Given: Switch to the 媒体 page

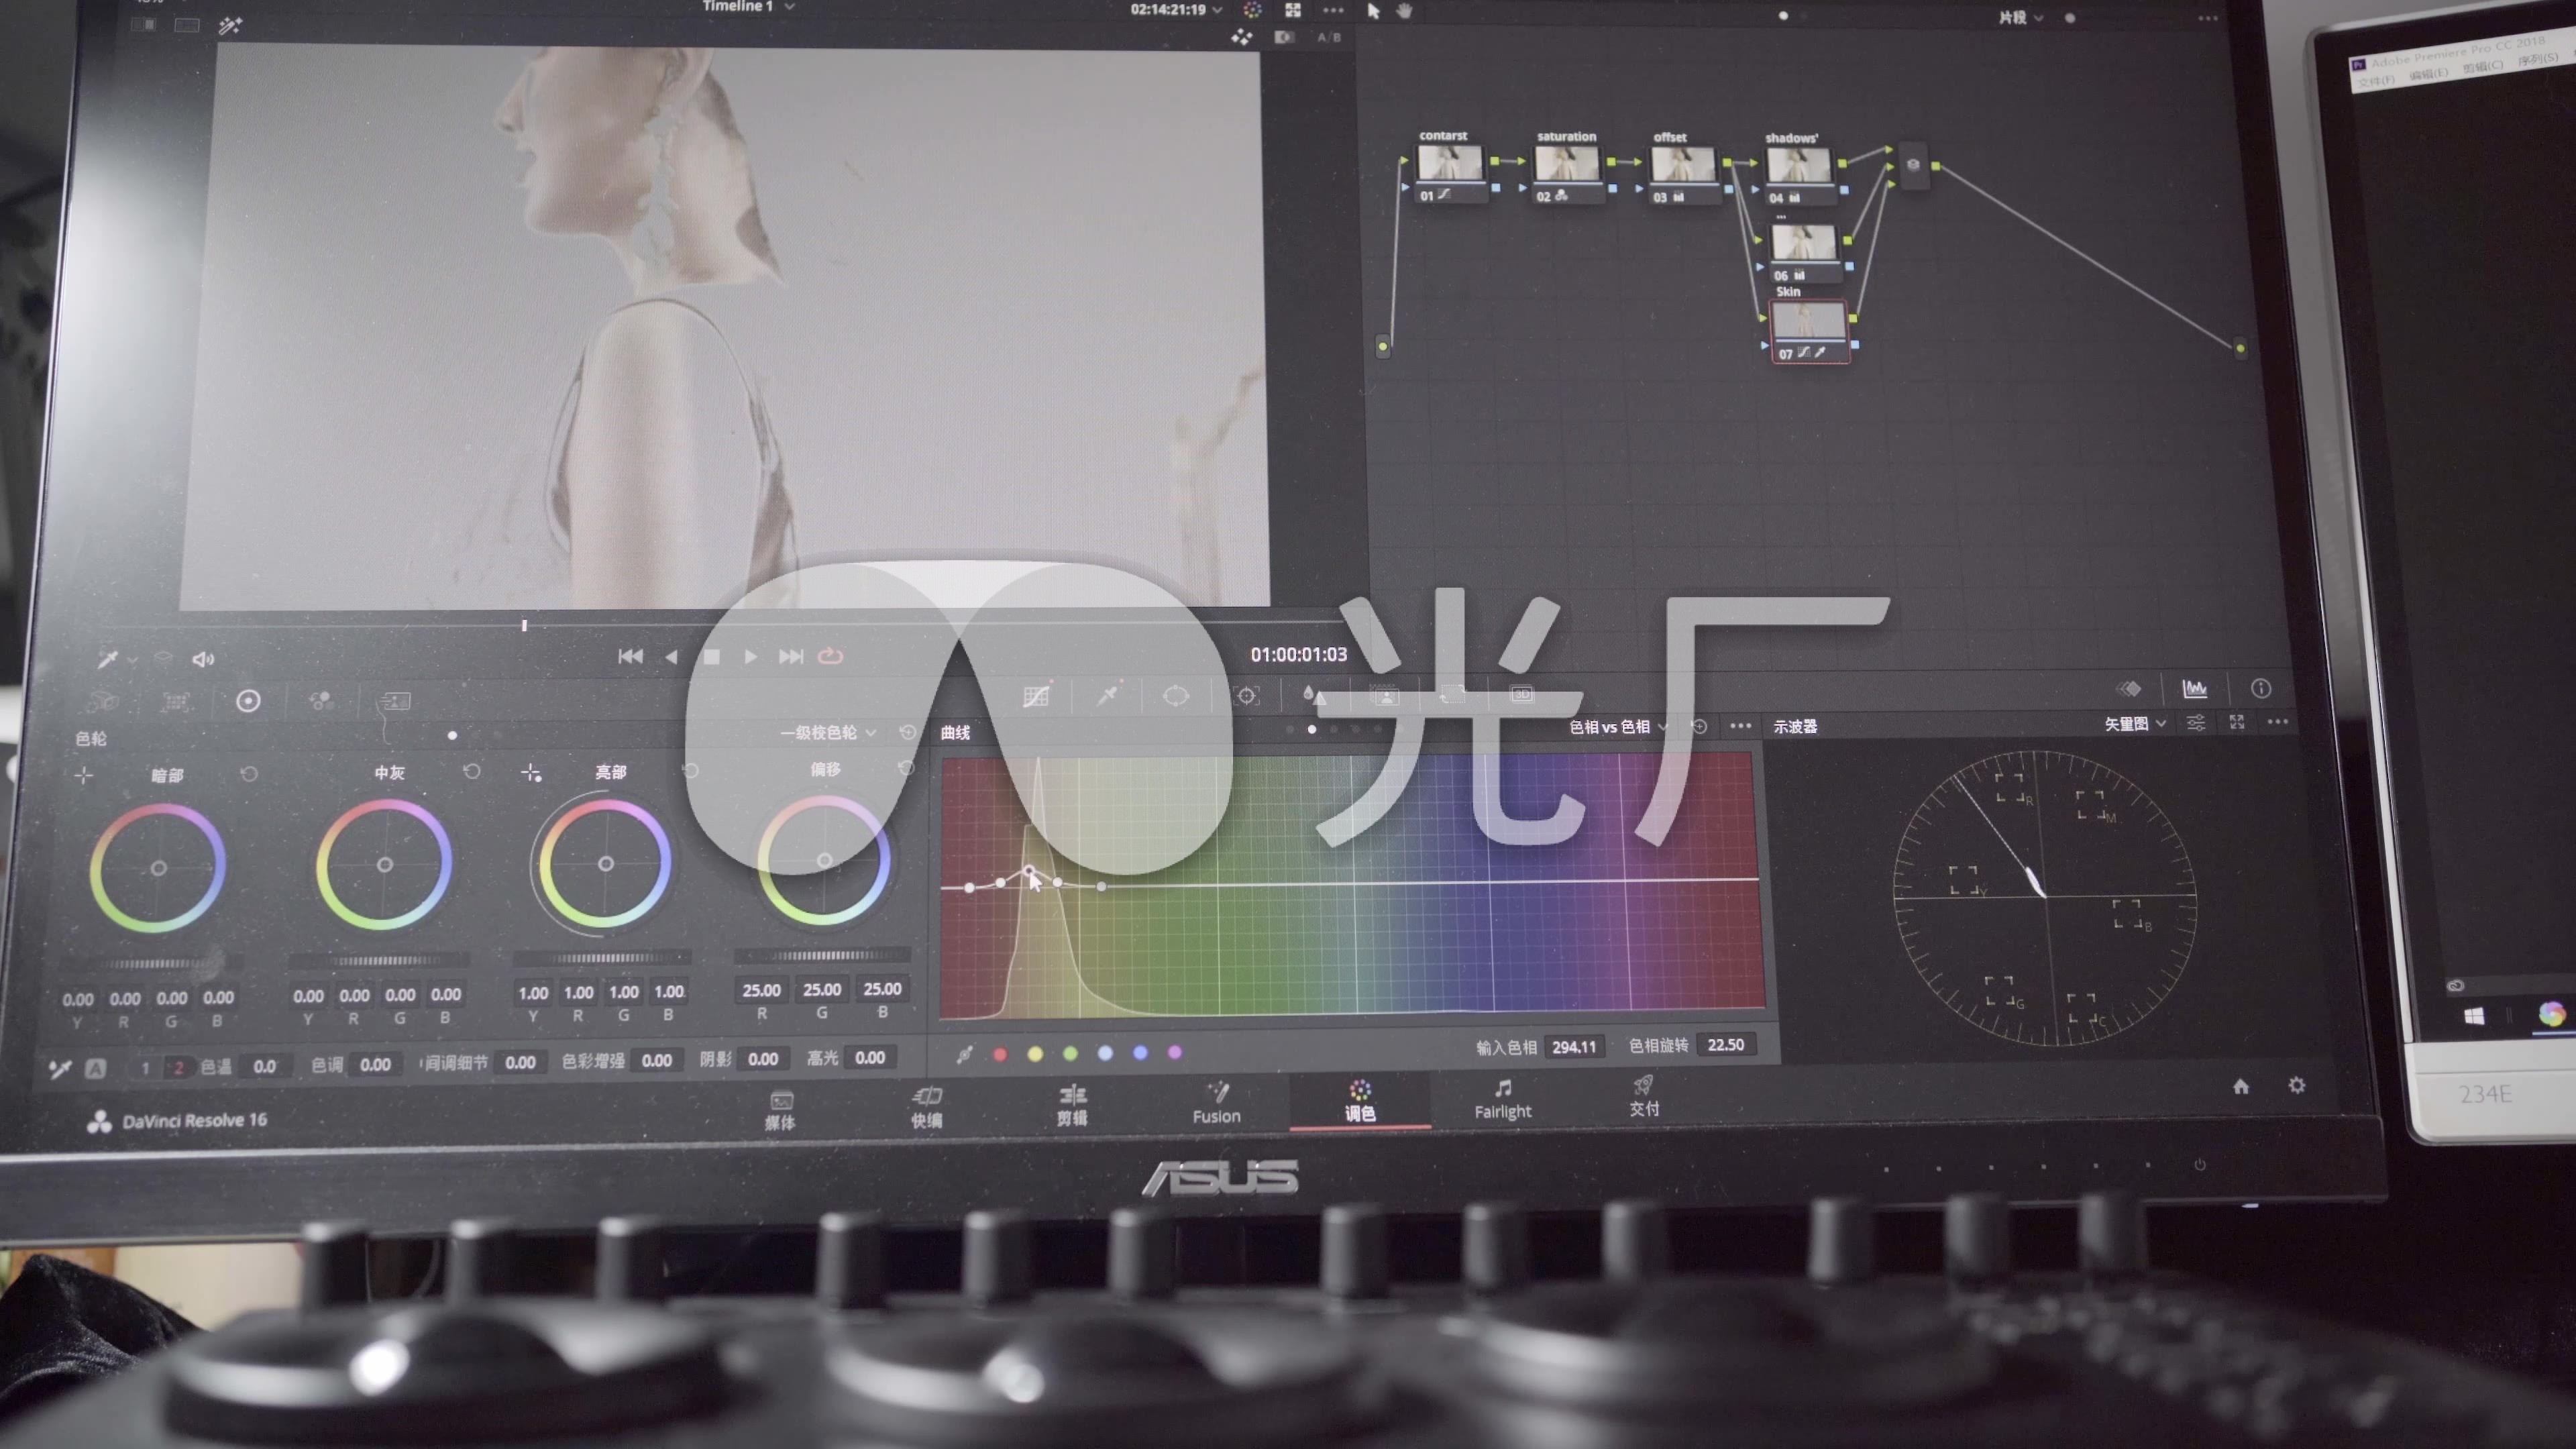Looking at the screenshot, I should 780,1110.
